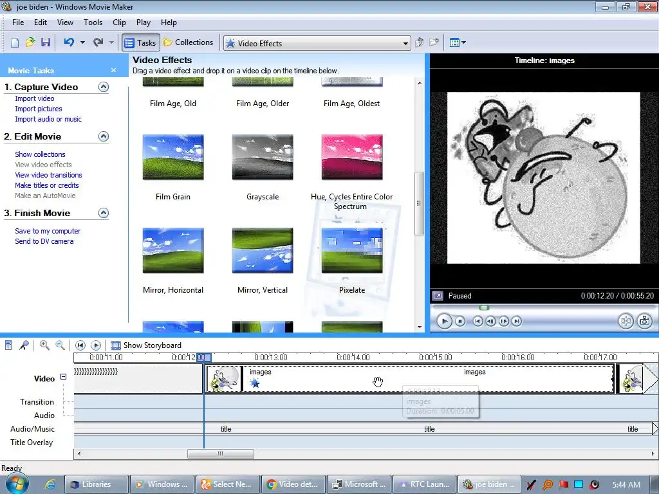Click the monitor Forward button

pos(517,322)
